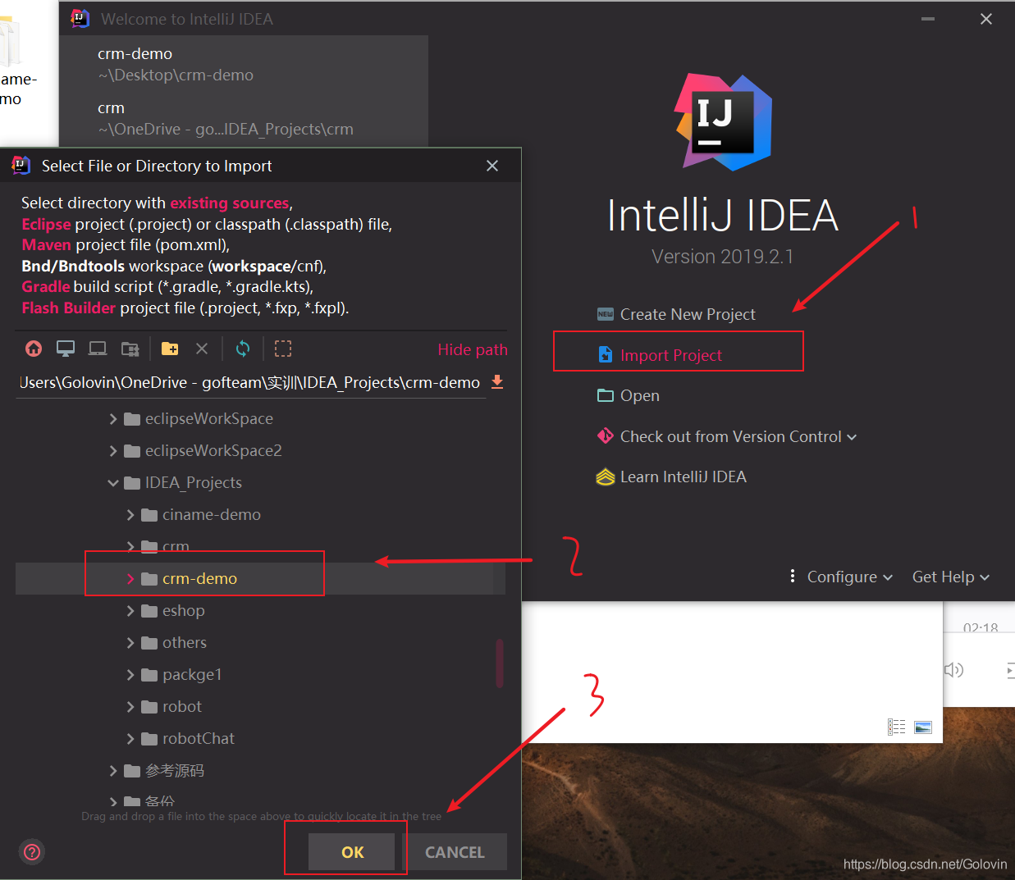Select Create New Project

coord(688,314)
